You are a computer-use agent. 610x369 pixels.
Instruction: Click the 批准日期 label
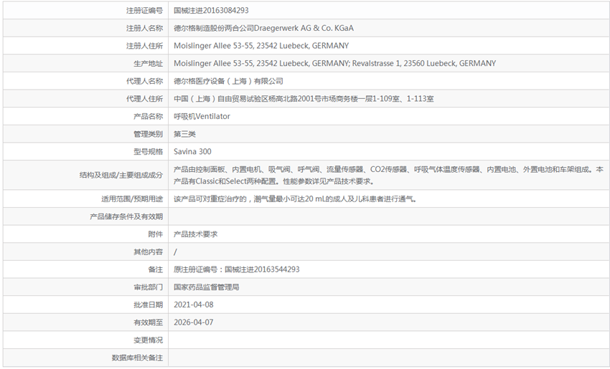(x=148, y=305)
